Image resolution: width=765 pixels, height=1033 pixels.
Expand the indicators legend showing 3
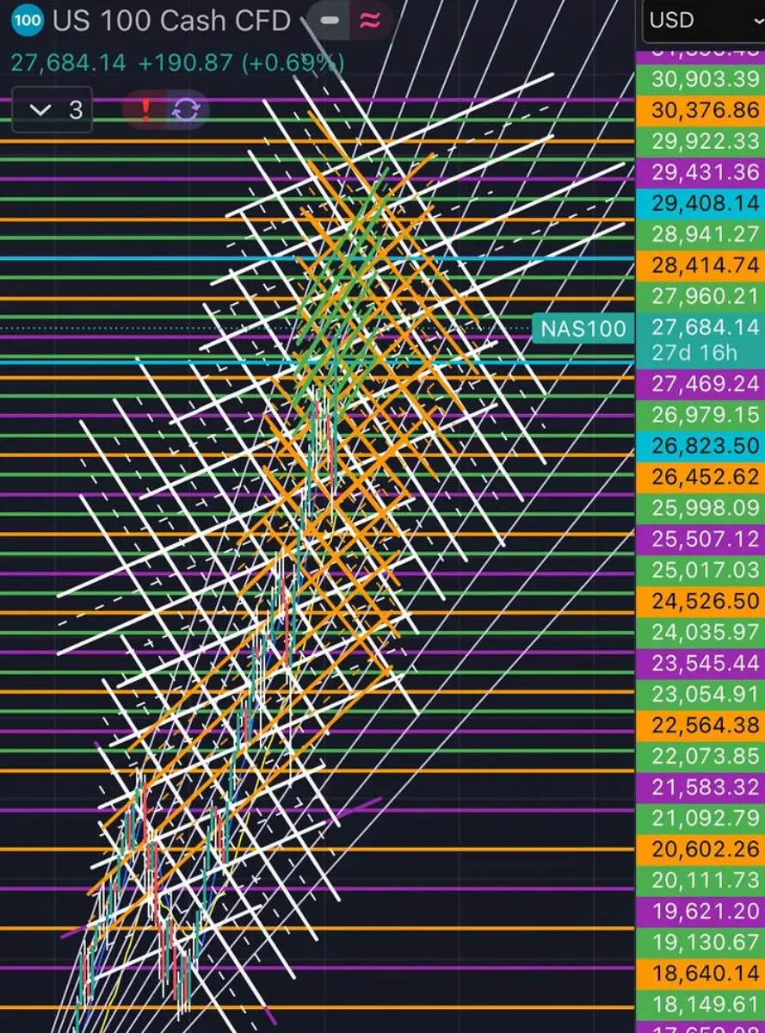pyautogui.click(x=53, y=109)
